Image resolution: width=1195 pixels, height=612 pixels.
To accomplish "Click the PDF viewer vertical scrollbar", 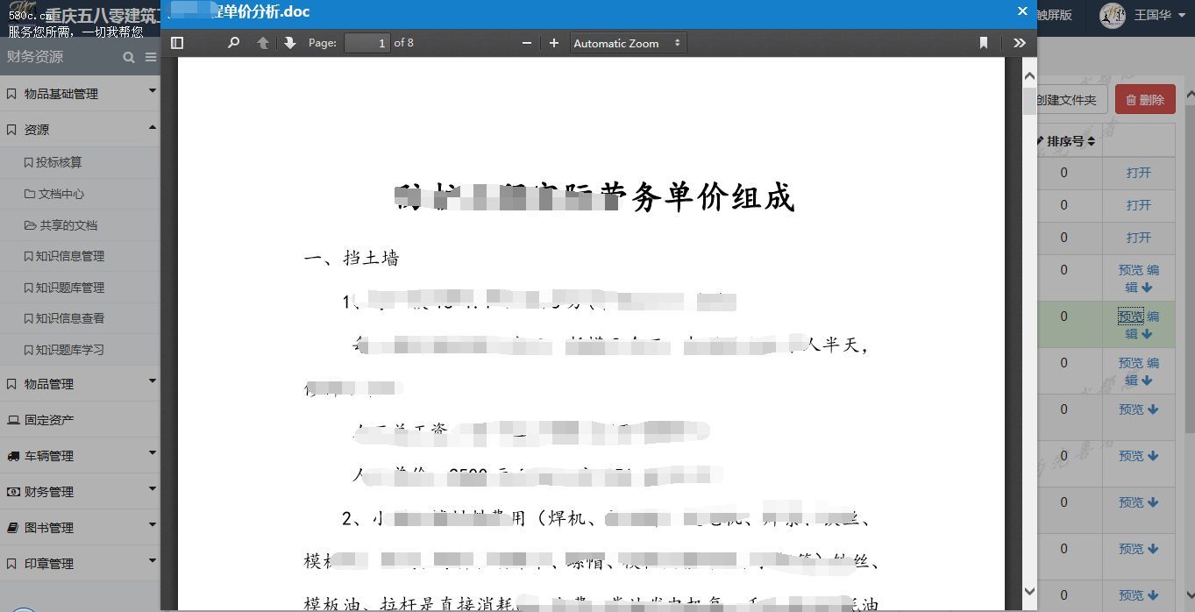I will 1029,333.
